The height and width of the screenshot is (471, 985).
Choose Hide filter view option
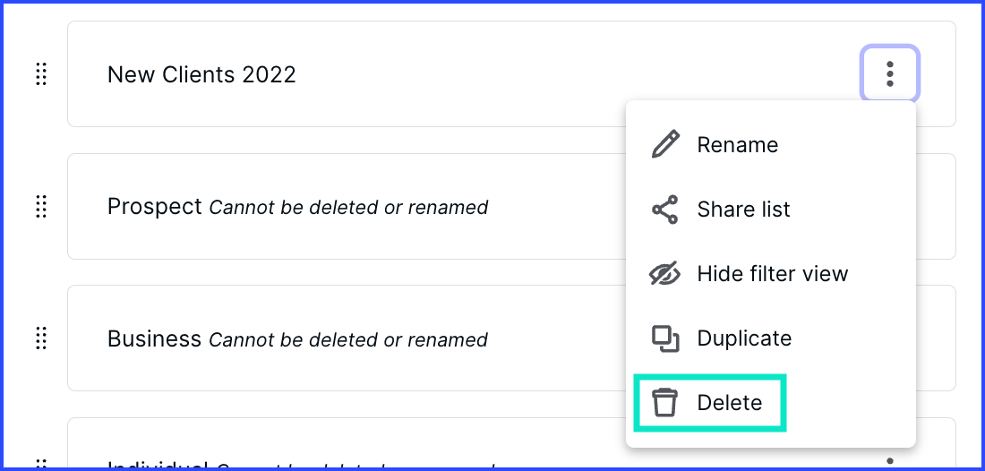pos(771,274)
